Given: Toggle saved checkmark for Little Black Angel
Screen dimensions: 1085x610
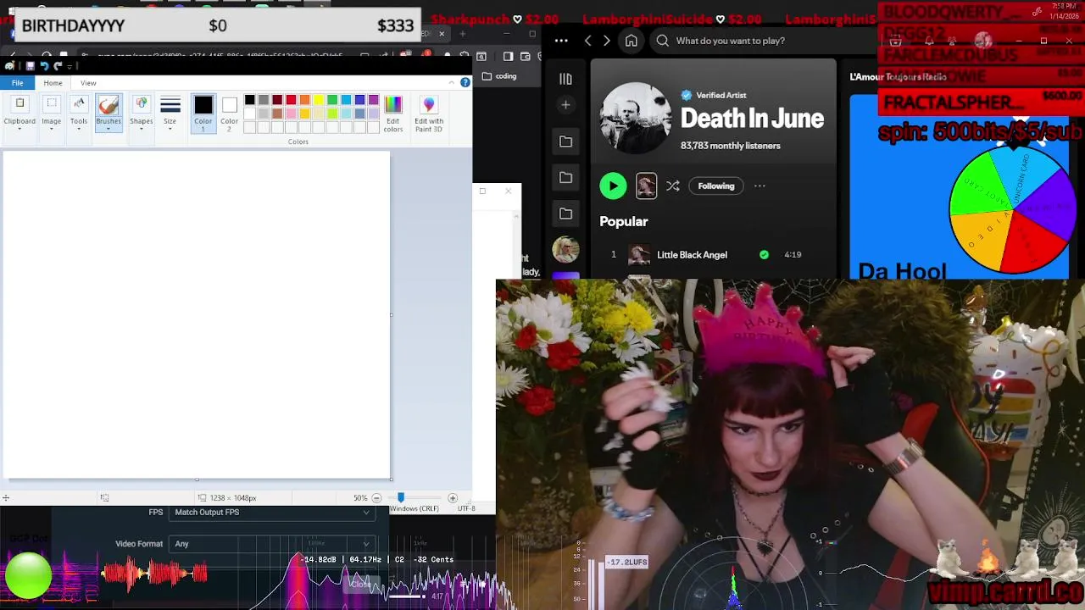Looking at the screenshot, I should coord(764,254).
